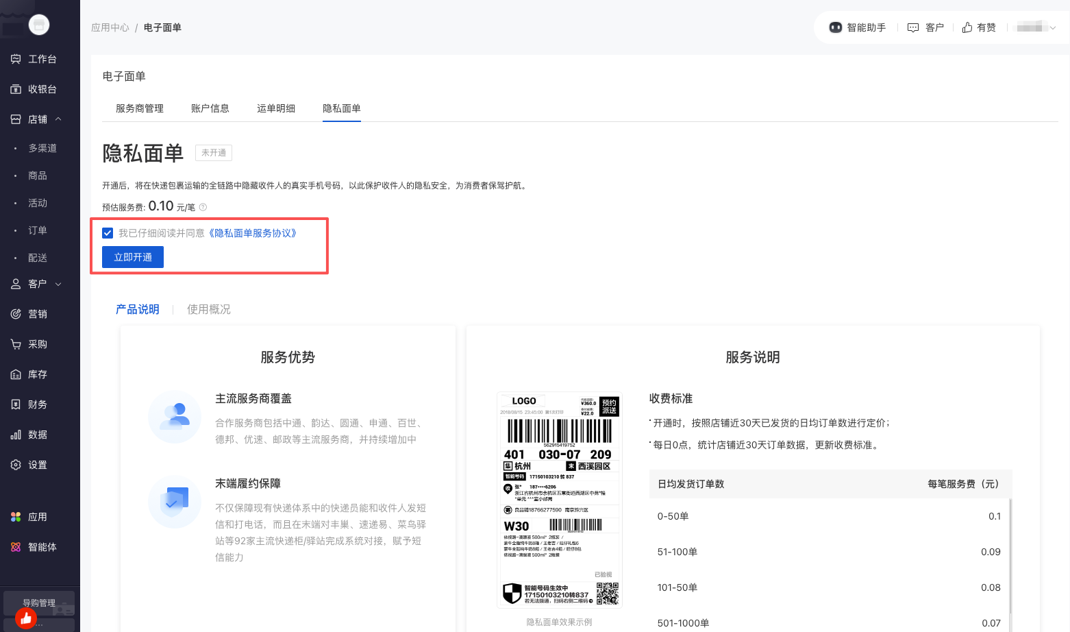Viewport: 1070px width, 632px height.
Task: Select the 库存 inventory sidebar icon
Action: tap(16, 374)
